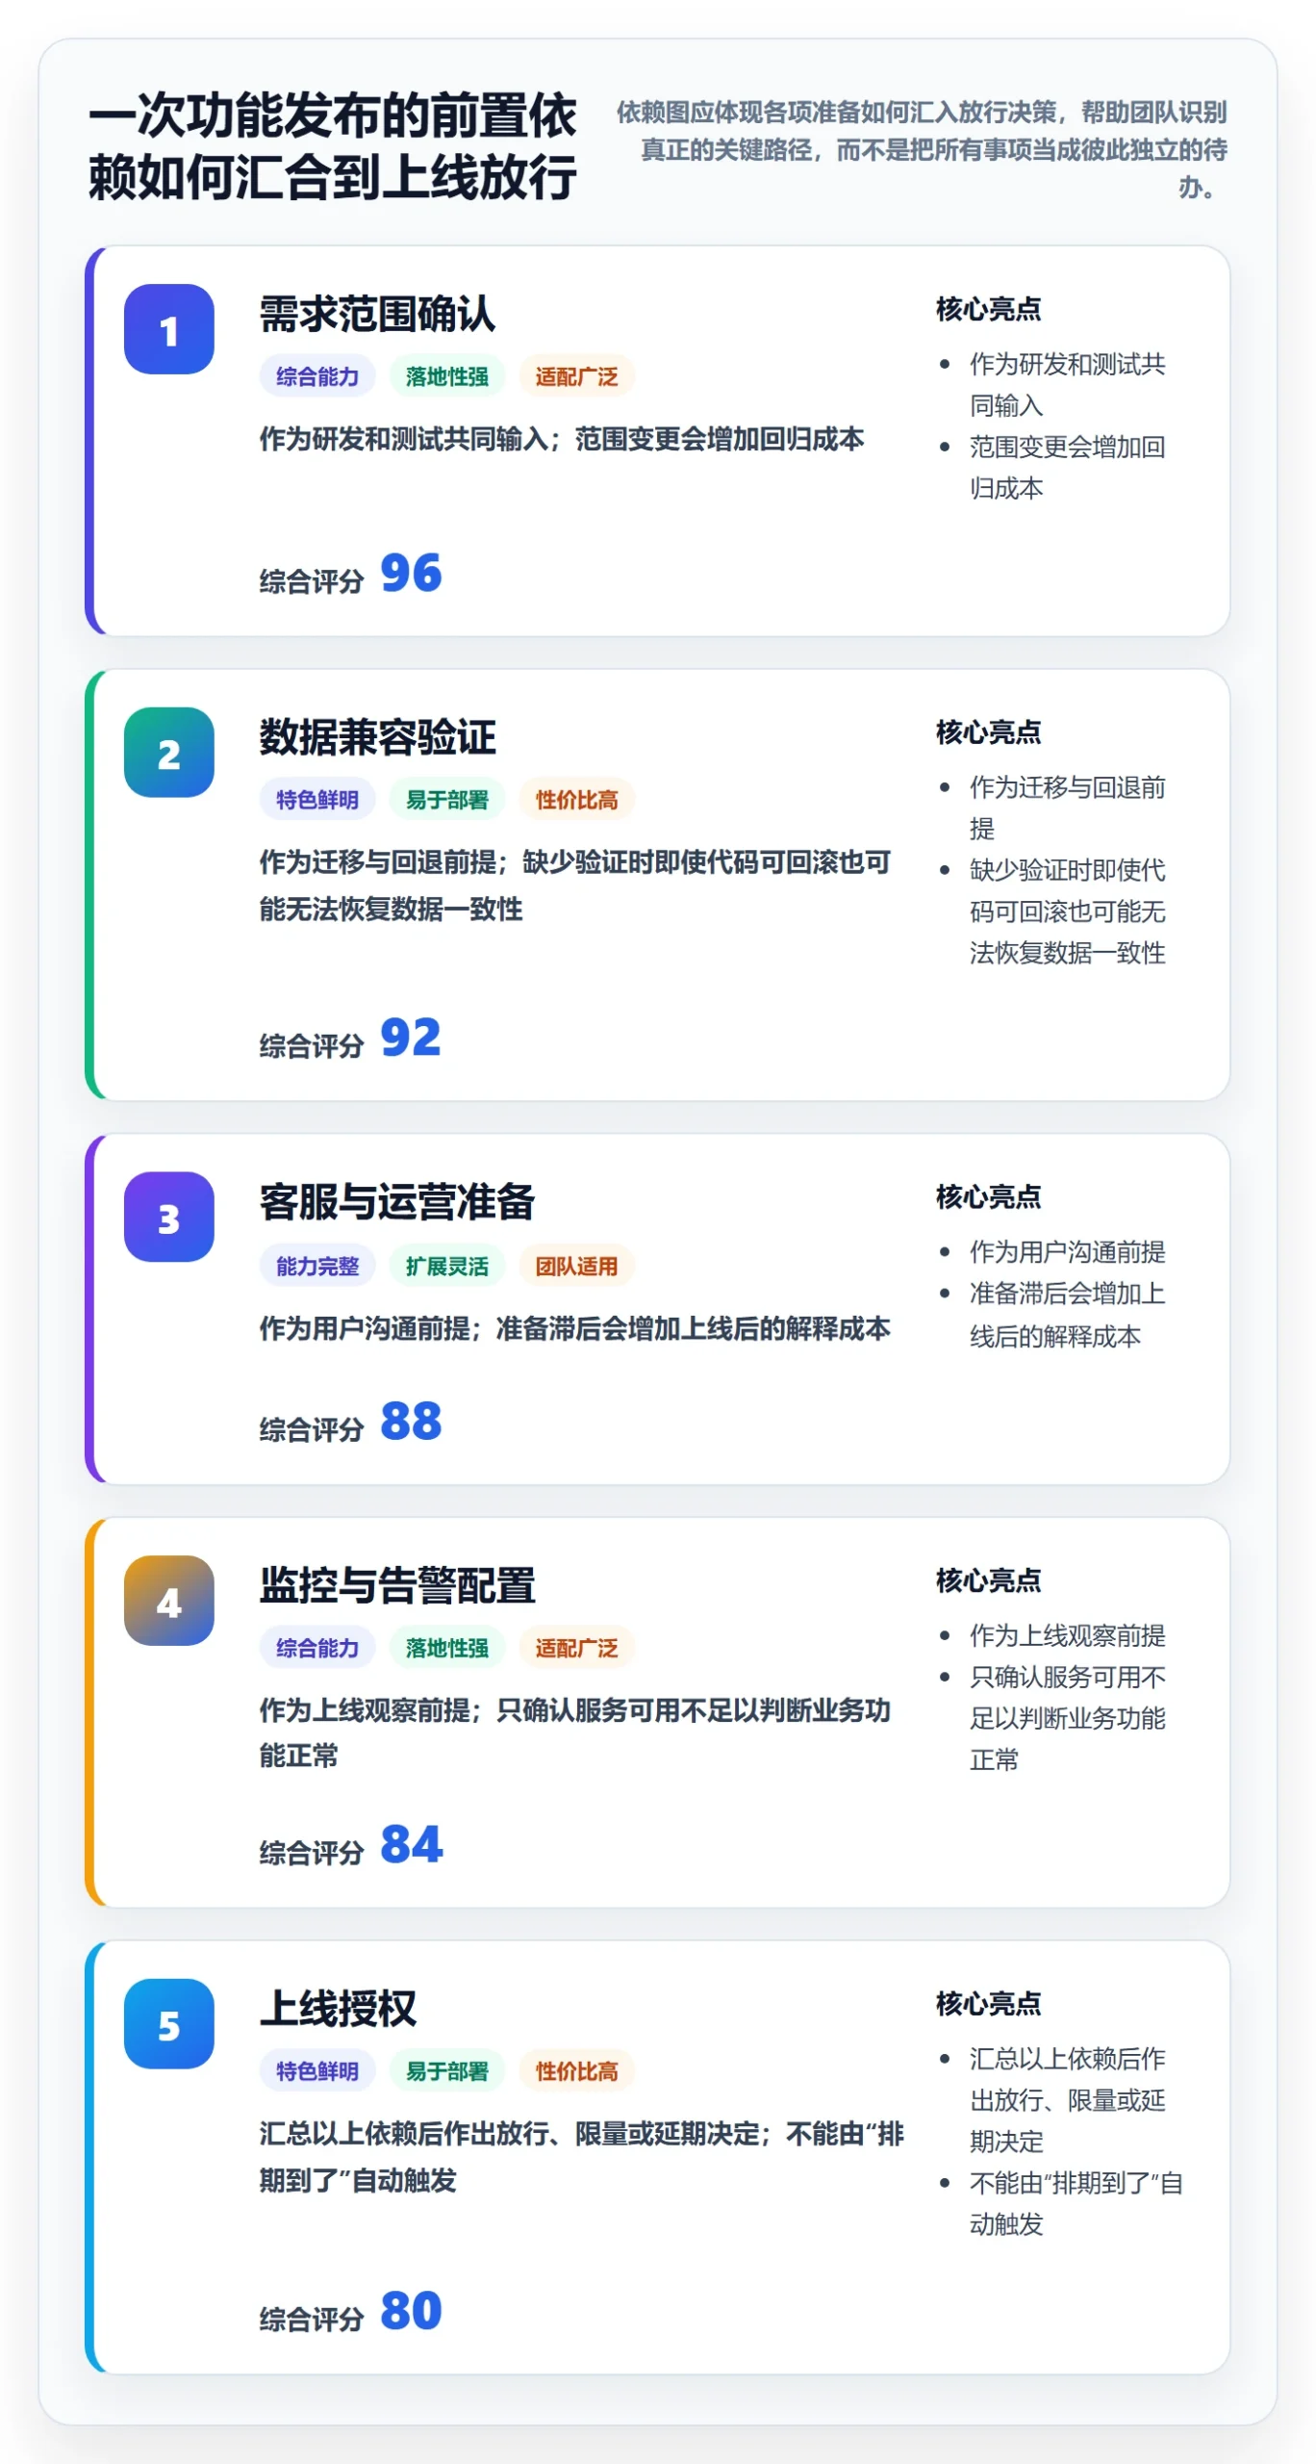Image resolution: width=1316 pixels, height=2464 pixels.
Task: Click bullet 不能由"排期到了"自动触发
Action: tap(1076, 2203)
